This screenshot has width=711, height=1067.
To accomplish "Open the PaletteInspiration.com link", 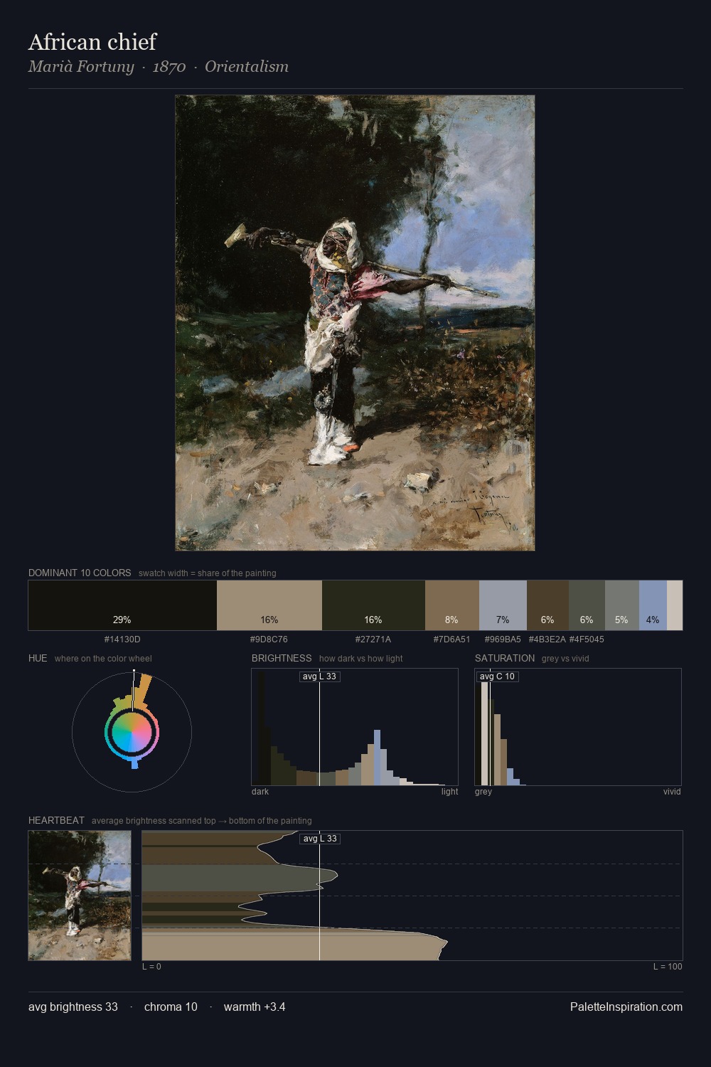I will (x=626, y=1007).
